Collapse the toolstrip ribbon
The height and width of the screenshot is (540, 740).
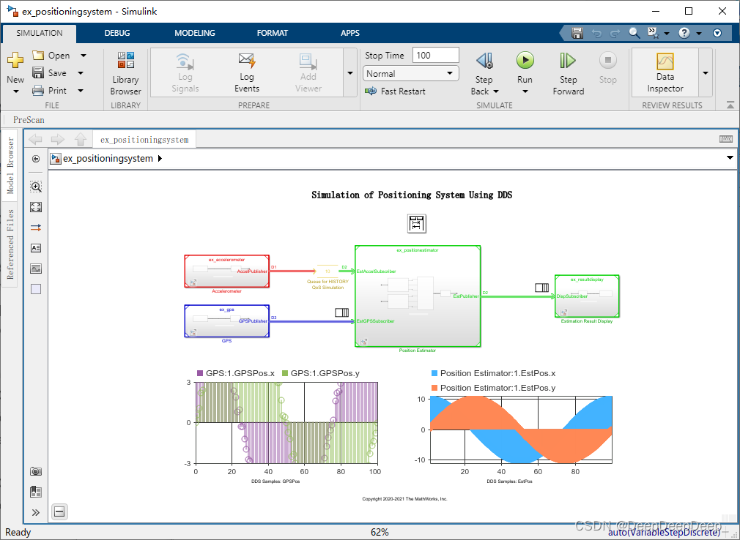coord(730,105)
